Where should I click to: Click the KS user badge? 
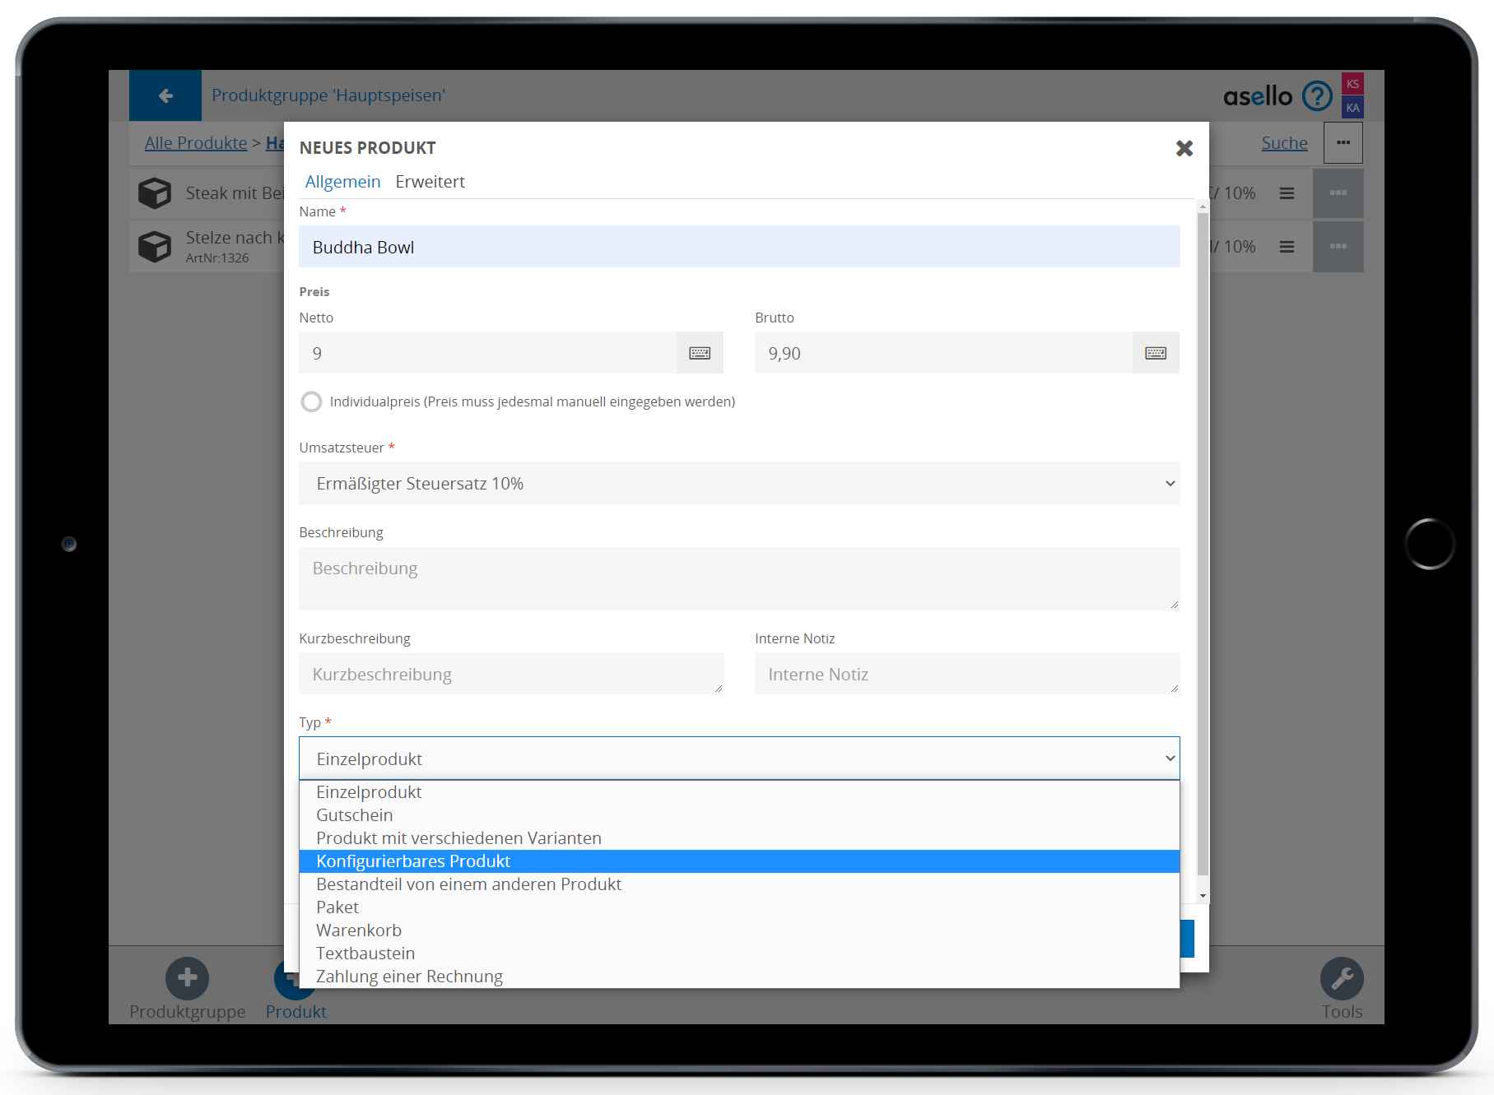point(1352,84)
